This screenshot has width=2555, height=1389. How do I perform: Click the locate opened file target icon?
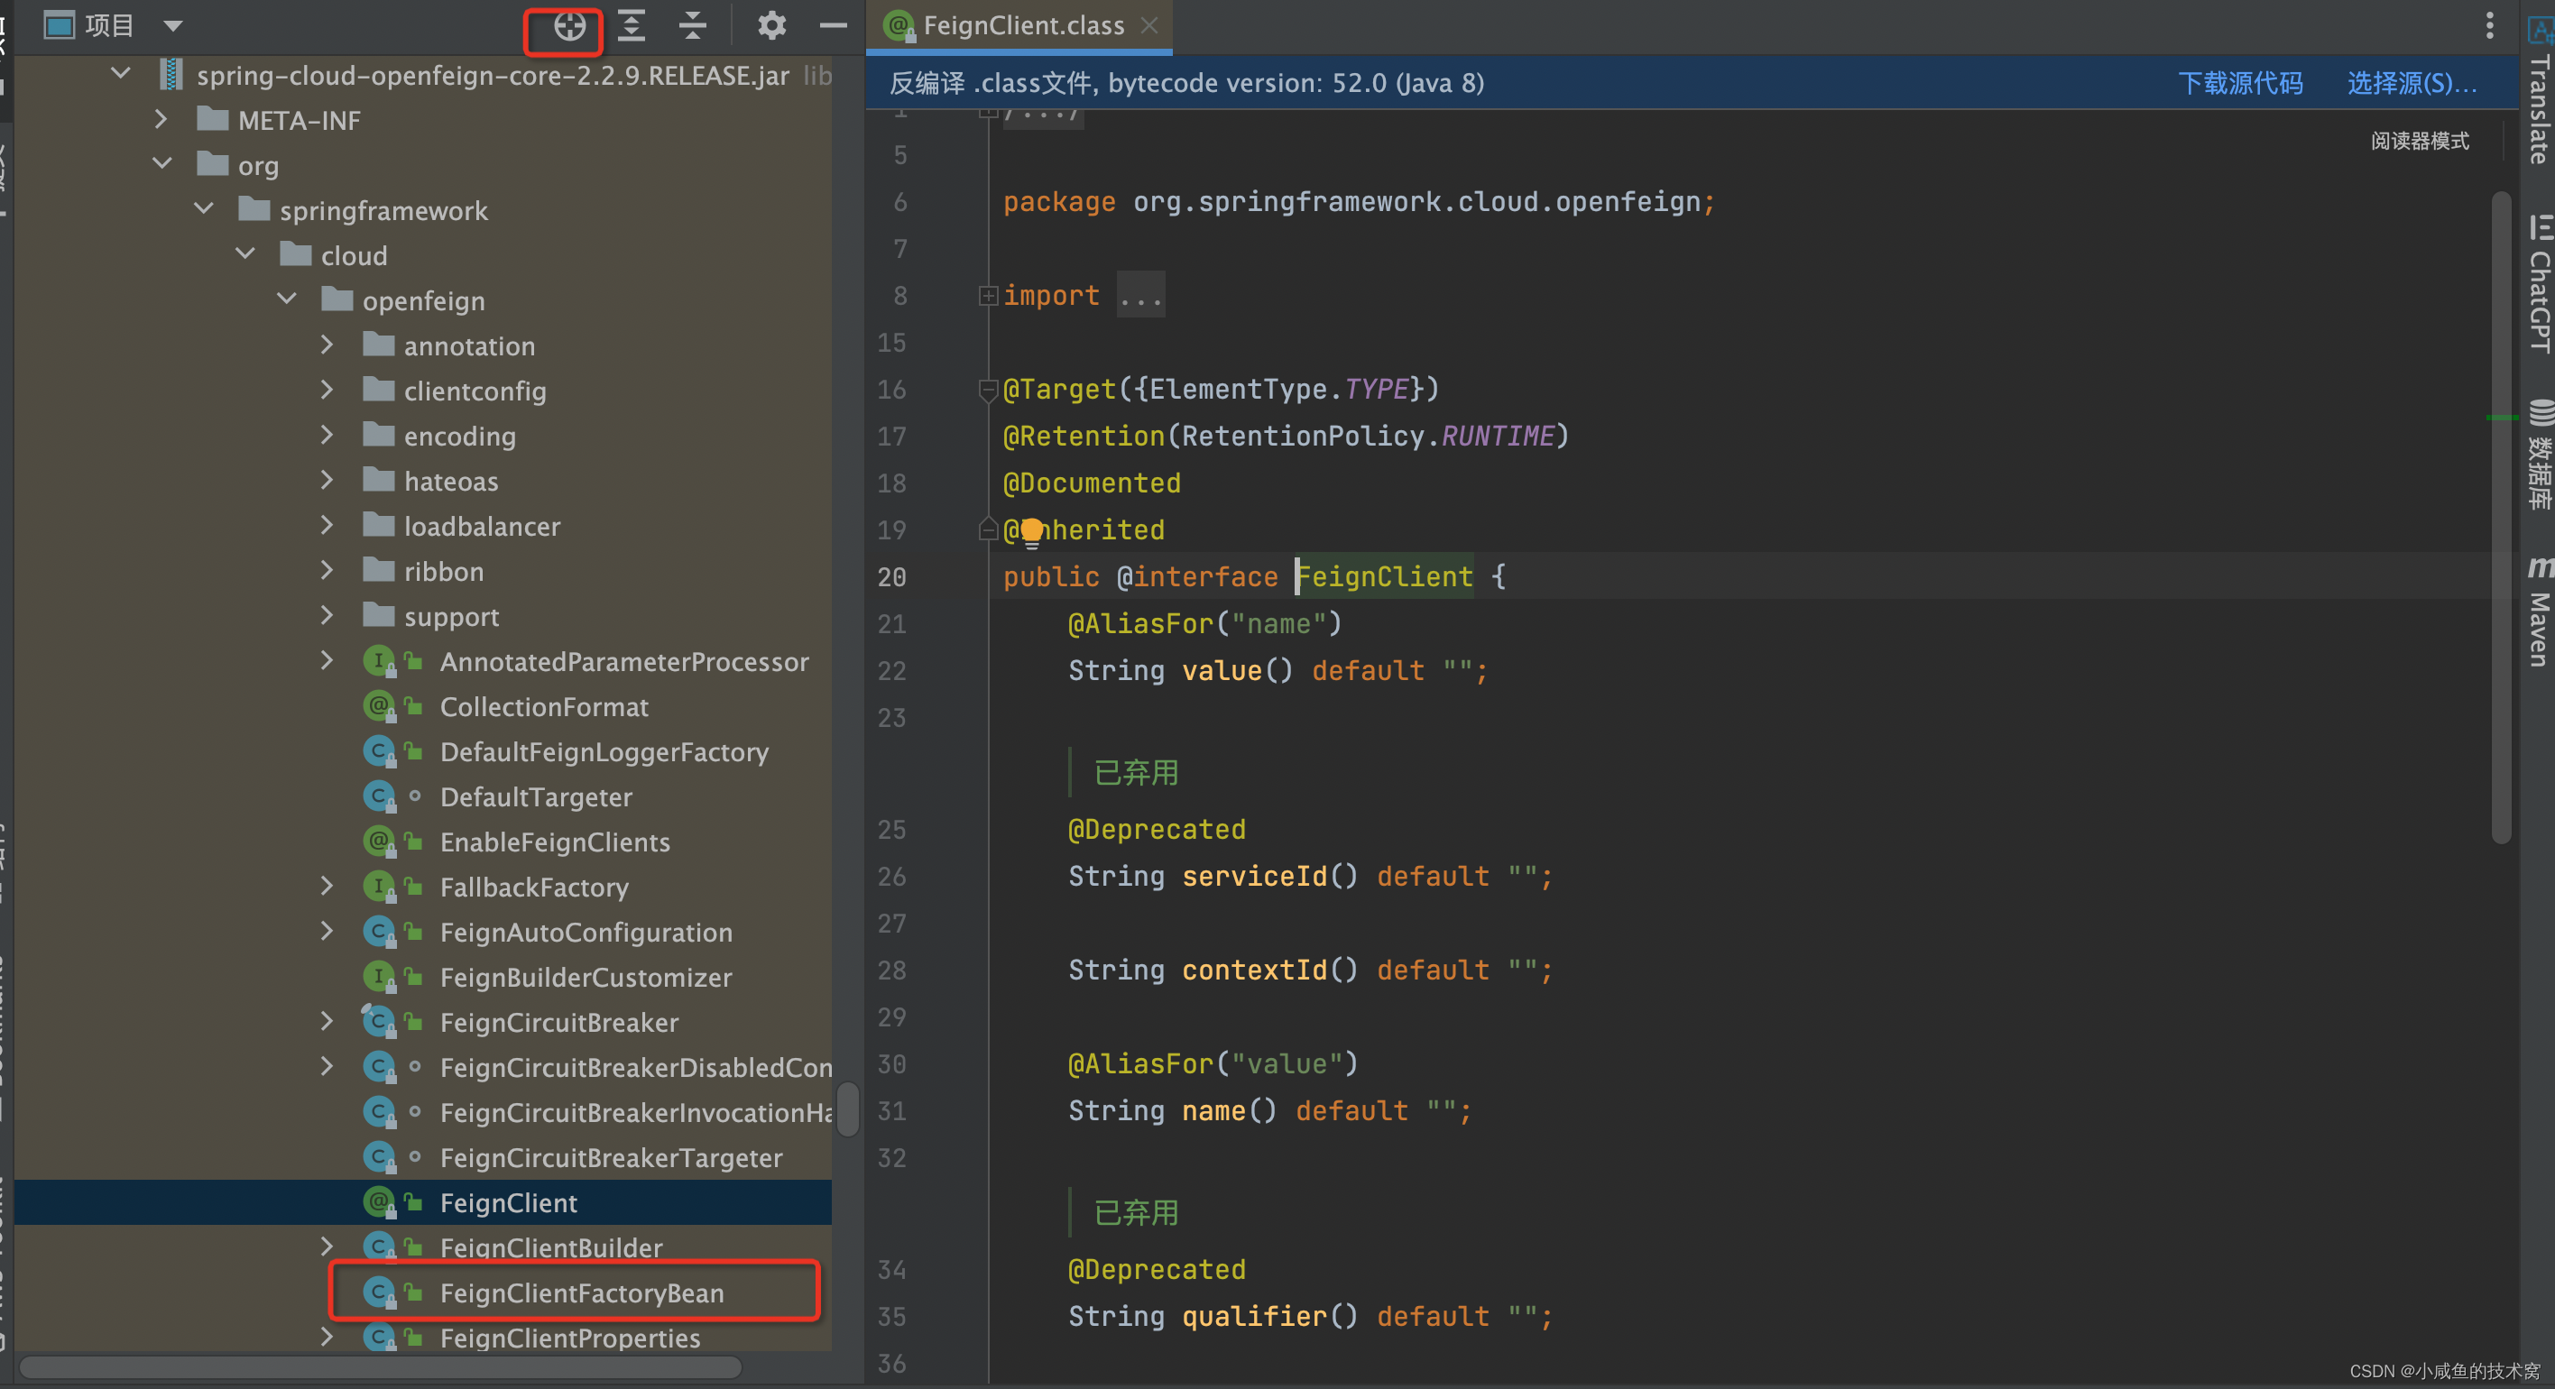click(x=568, y=27)
